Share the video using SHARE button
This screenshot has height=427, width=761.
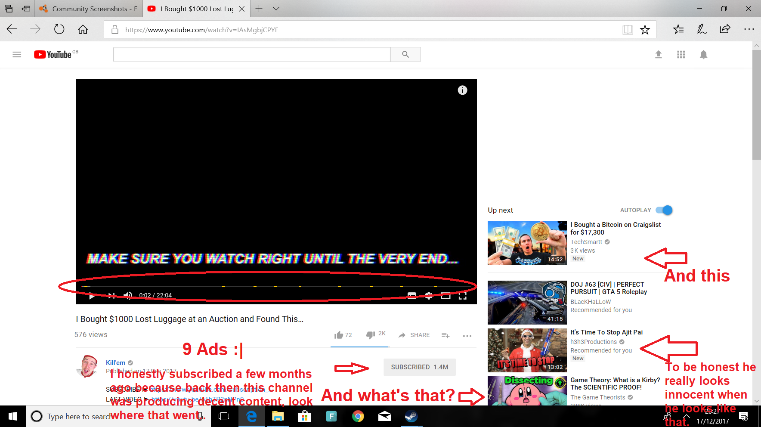[414, 335]
